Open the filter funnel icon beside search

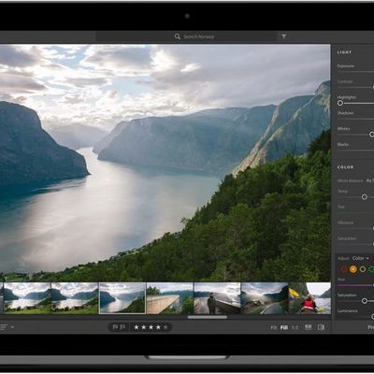coord(283,36)
